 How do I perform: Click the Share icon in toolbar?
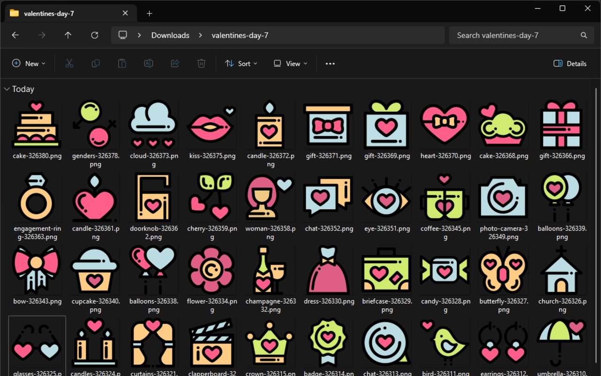point(175,63)
